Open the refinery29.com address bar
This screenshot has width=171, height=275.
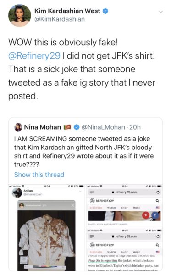point(124,192)
